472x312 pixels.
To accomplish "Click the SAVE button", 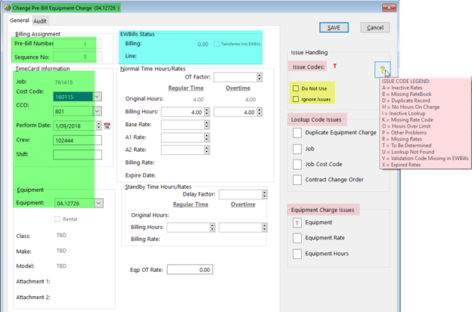I will coord(334,28).
